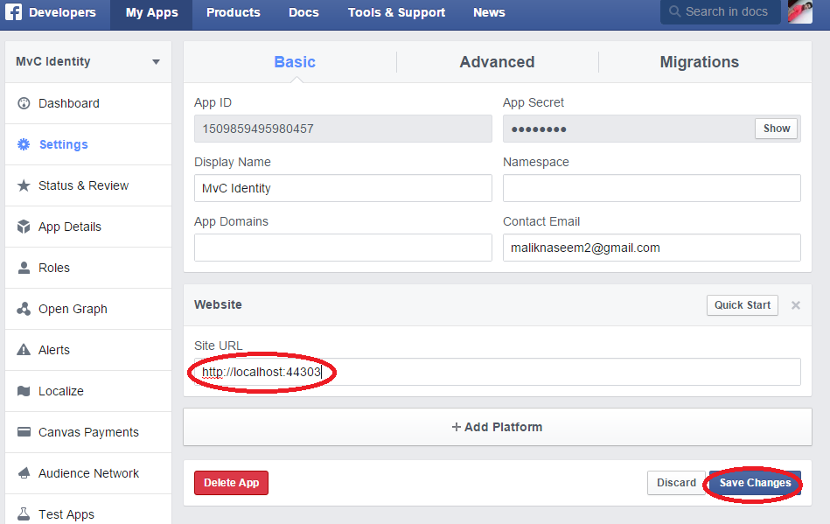
Task: Open the News menu
Action: (x=489, y=13)
